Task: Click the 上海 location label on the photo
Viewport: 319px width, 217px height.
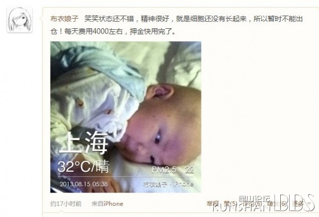Action: point(83,142)
